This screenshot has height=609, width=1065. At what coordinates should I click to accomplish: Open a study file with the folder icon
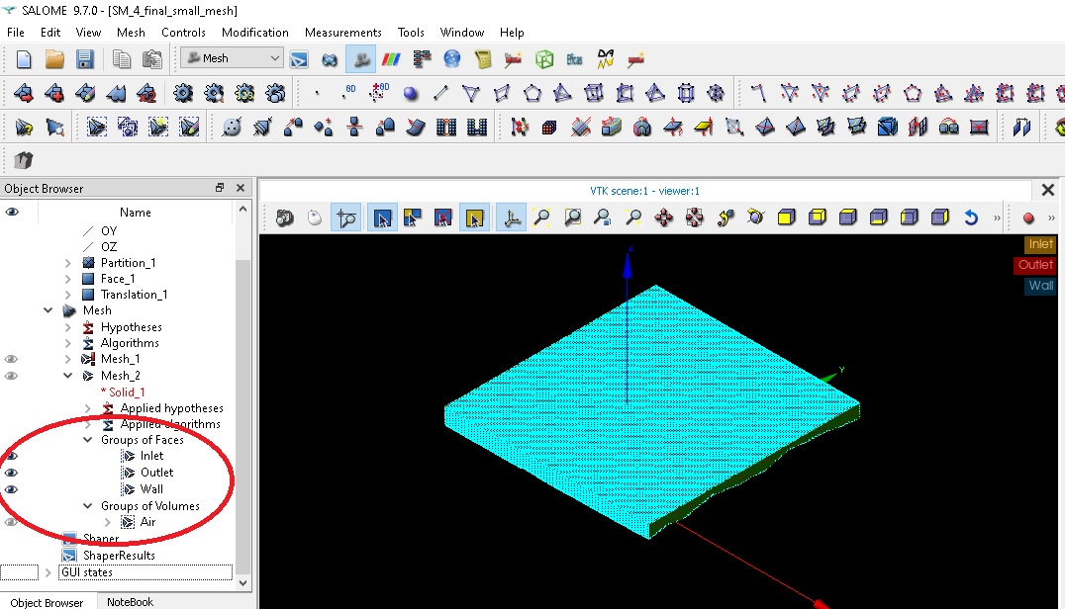[x=54, y=59]
